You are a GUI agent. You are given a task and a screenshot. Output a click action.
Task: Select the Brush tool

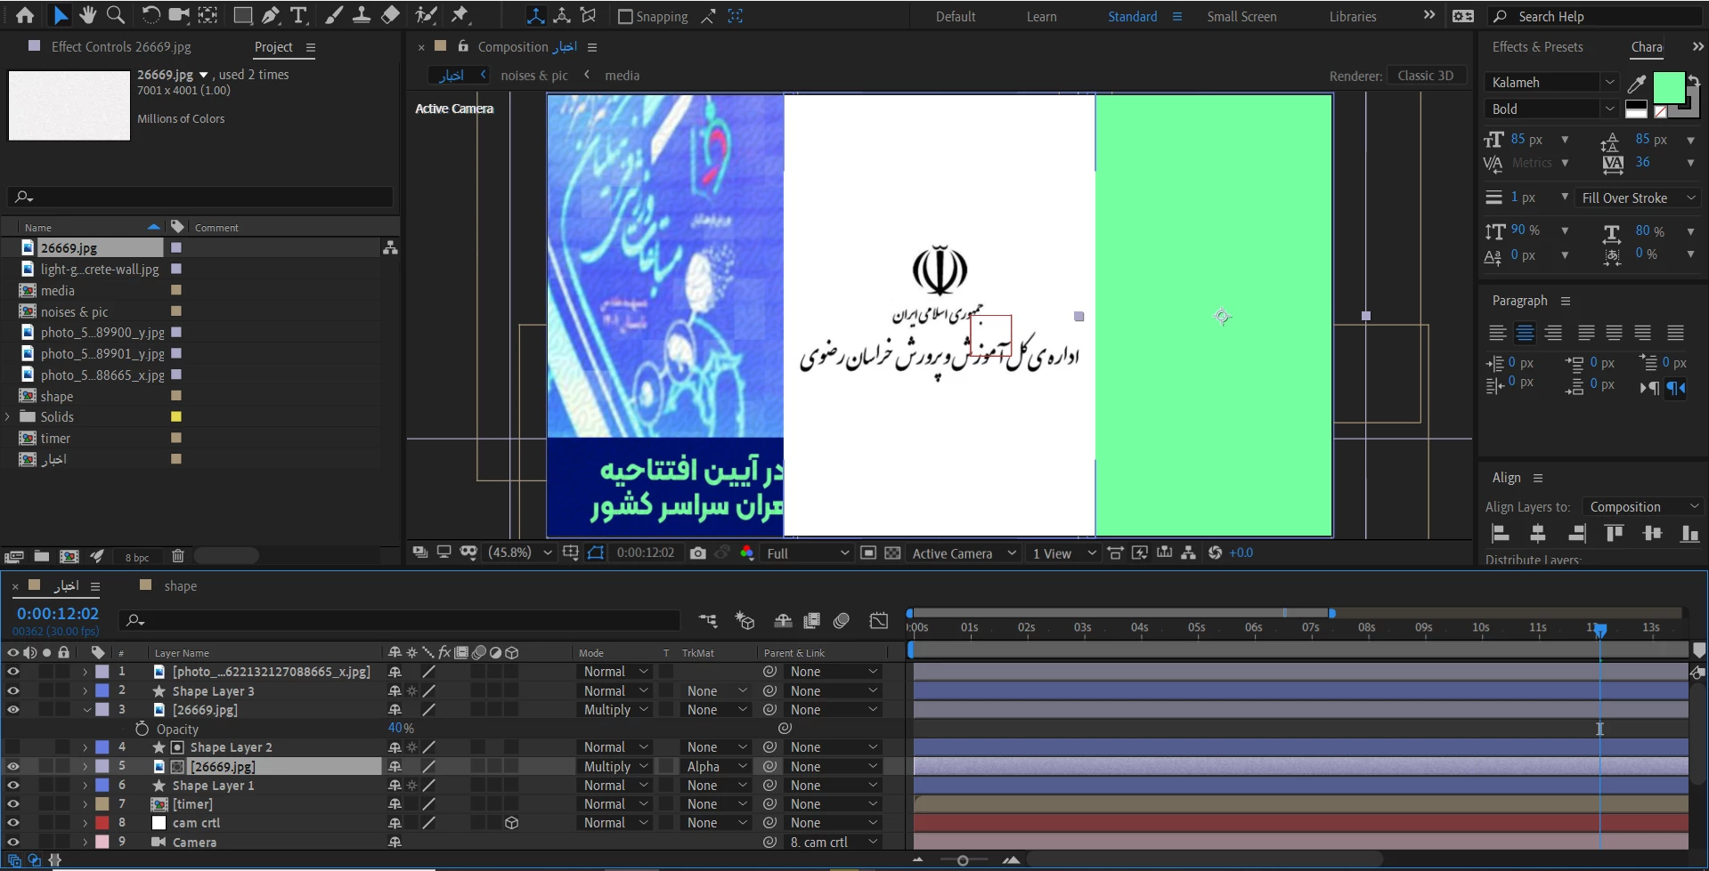[333, 15]
